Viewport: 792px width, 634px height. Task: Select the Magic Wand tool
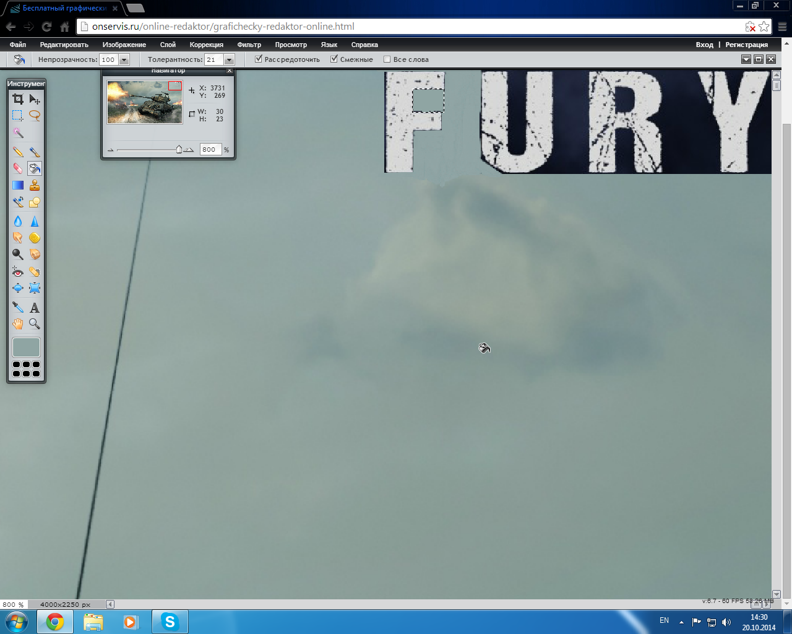pos(18,133)
